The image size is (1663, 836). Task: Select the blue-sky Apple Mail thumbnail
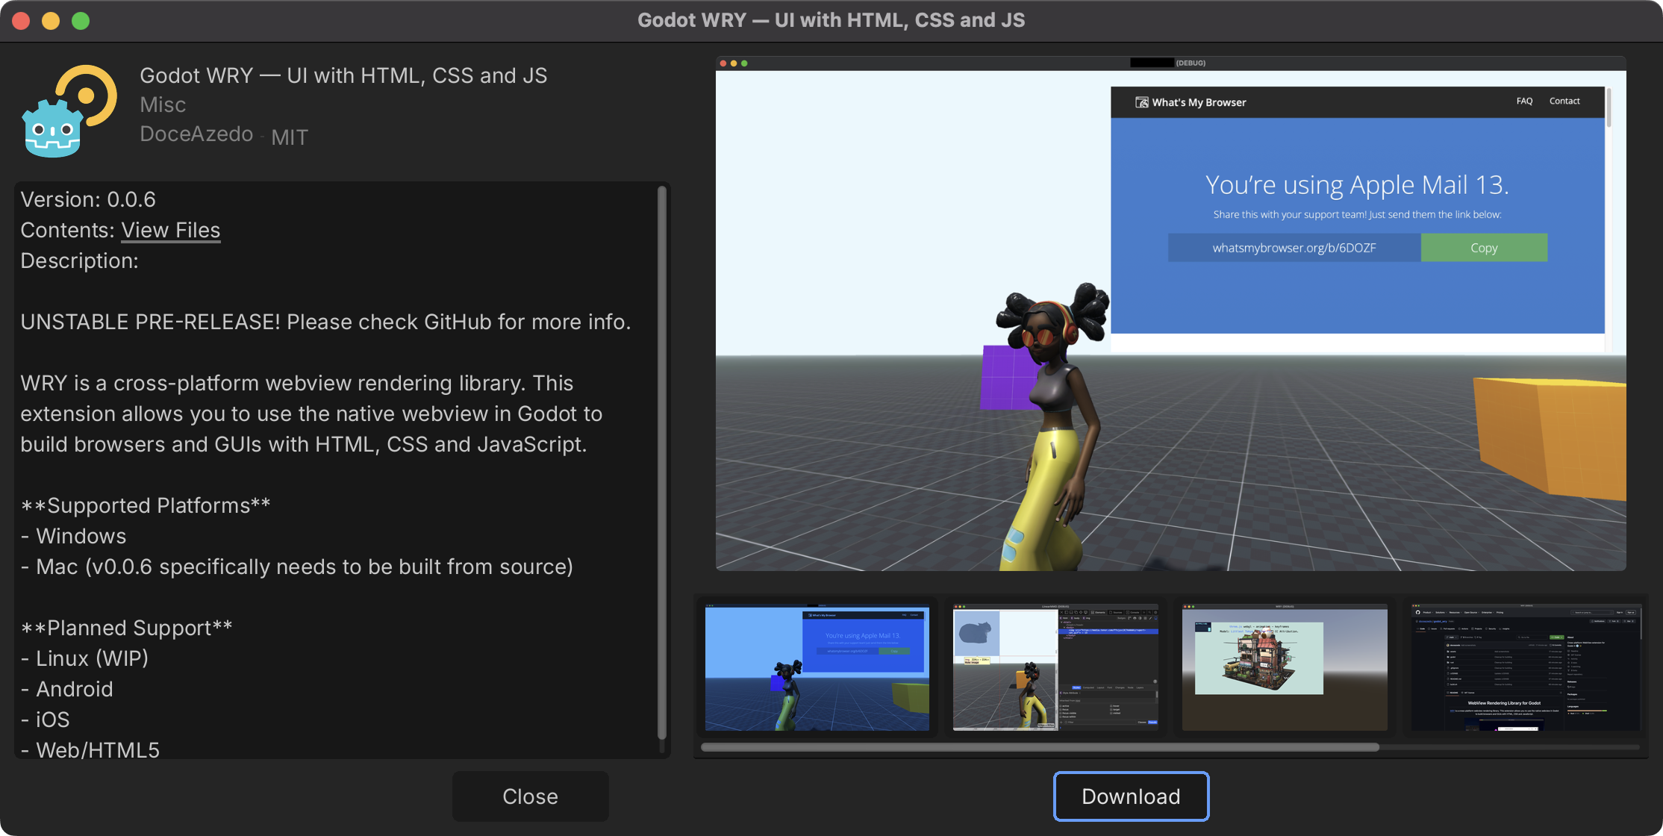point(817,667)
